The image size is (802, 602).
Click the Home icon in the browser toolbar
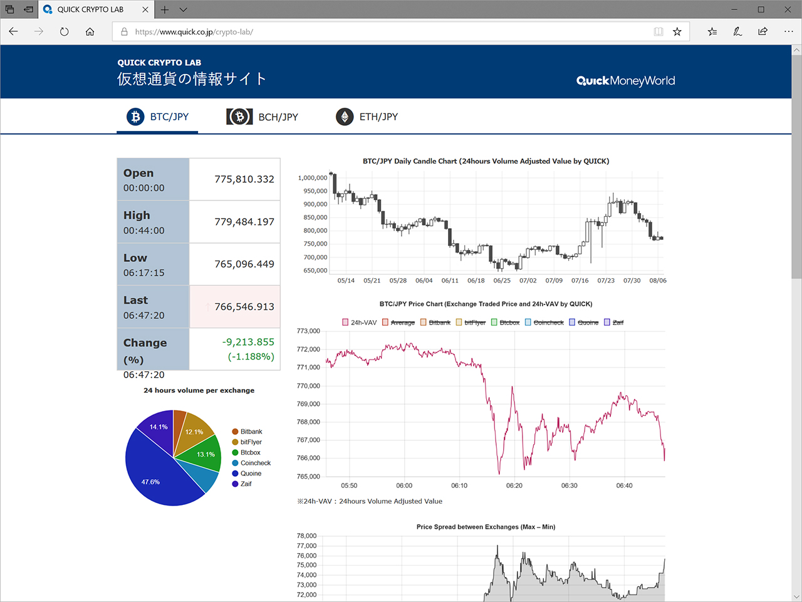(x=90, y=31)
